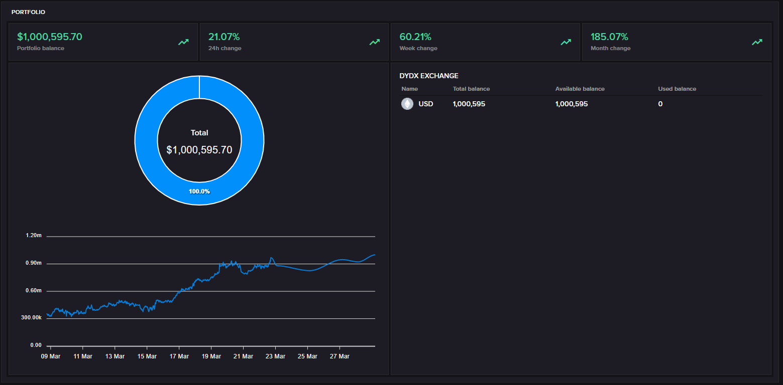Click the 185.07% Month change value
This screenshot has height=385, width=783.
click(x=609, y=37)
